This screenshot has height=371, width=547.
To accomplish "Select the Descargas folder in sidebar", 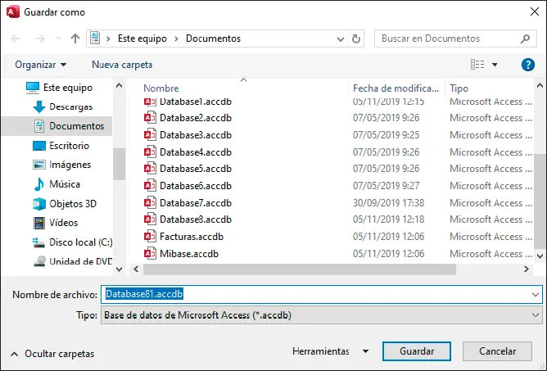I will pos(70,106).
